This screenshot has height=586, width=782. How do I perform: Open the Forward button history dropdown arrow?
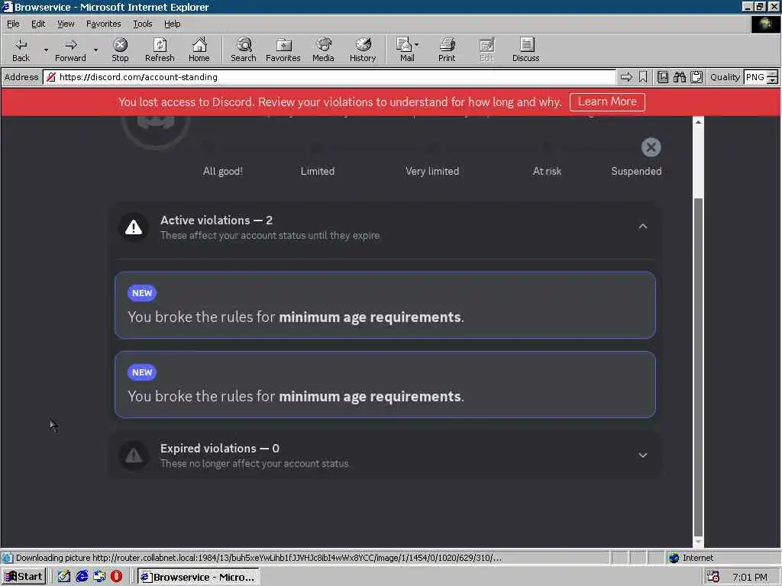pos(95,50)
